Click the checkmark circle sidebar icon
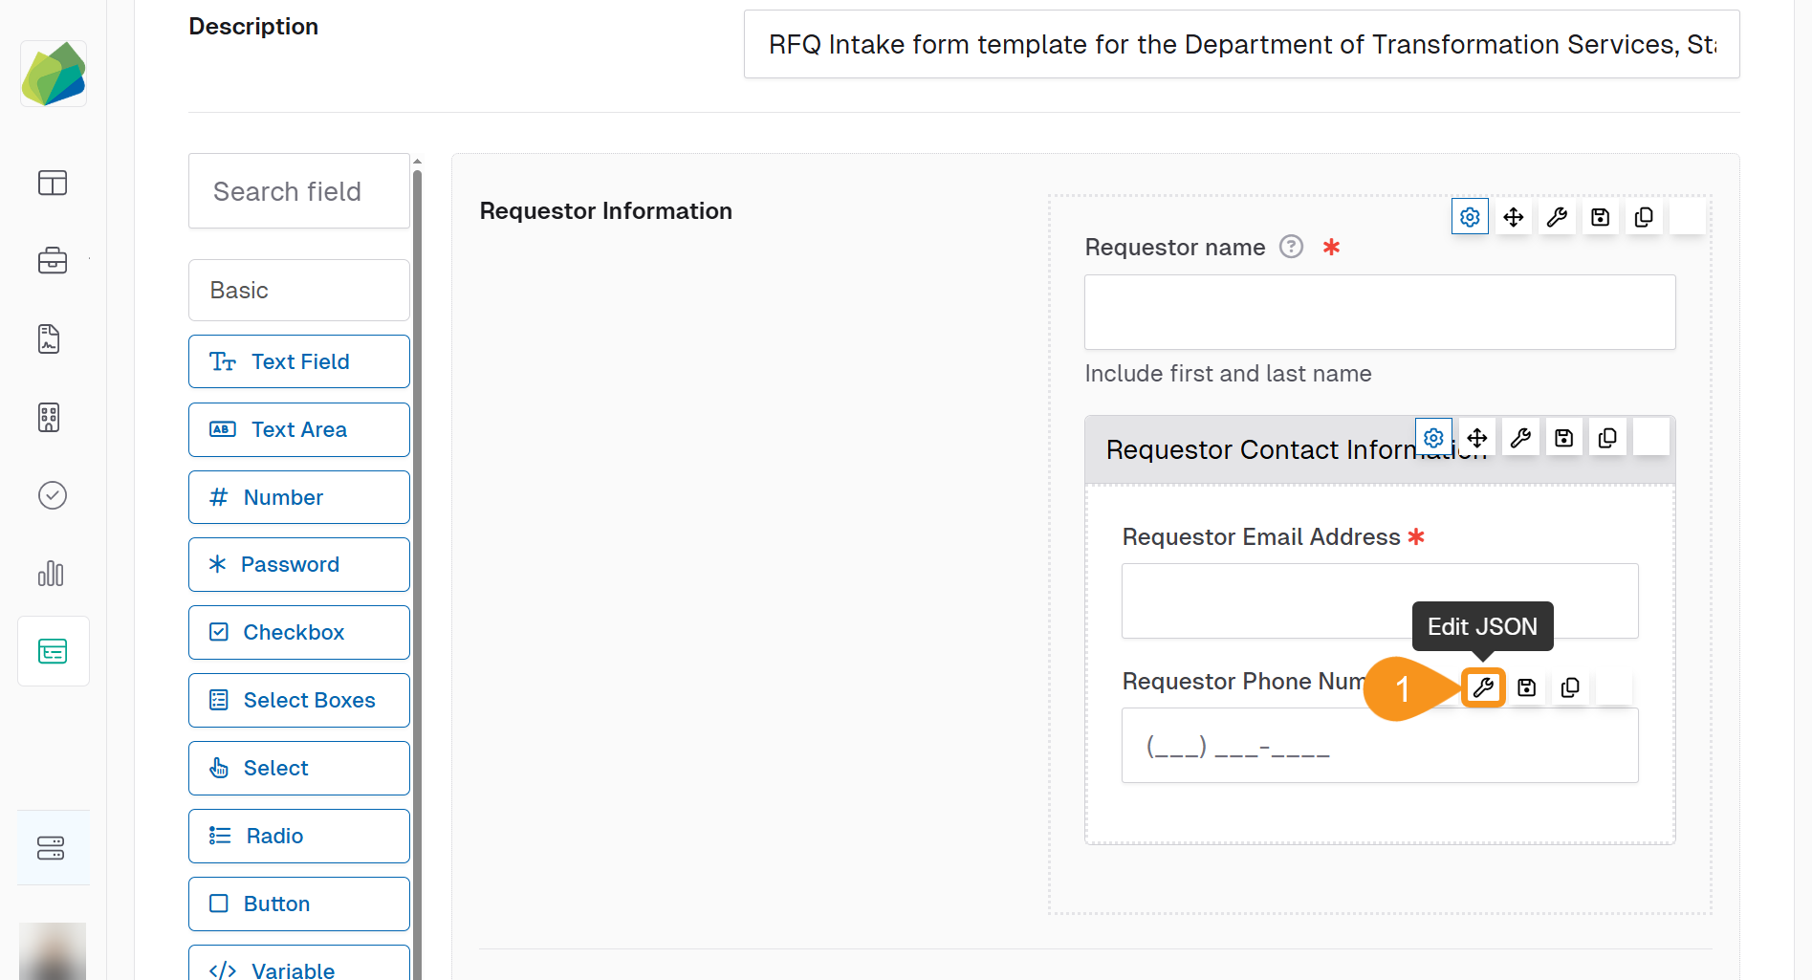This screenshot has height=980, width=1812. pos(52,495)
